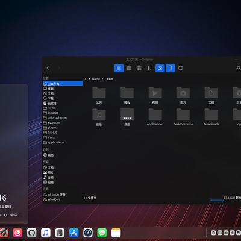
Task: Select the 音乐 folder with note icon
Action: pyautogui.click(x=99, y=117)
